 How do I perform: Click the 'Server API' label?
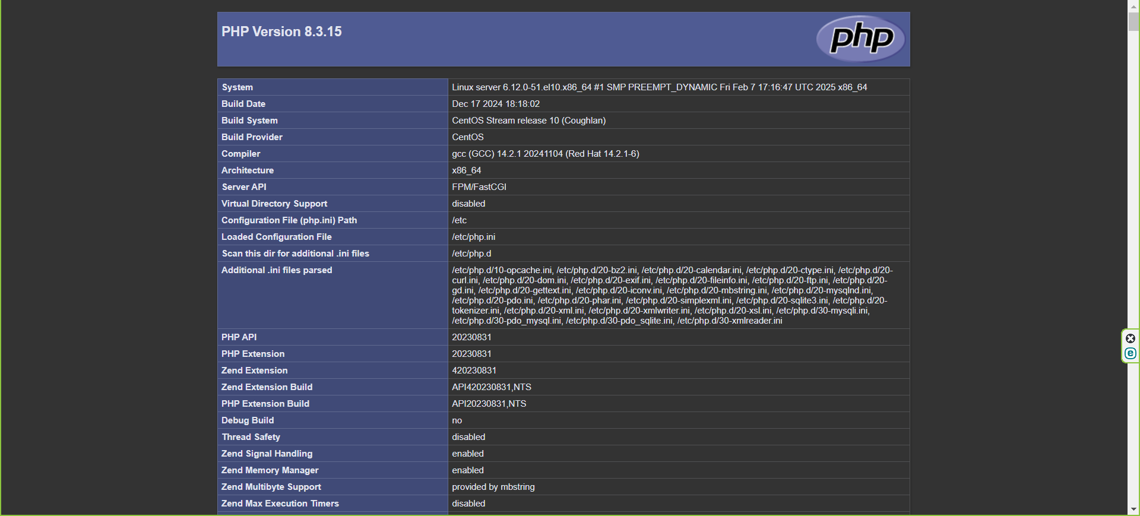click(244, 187)
